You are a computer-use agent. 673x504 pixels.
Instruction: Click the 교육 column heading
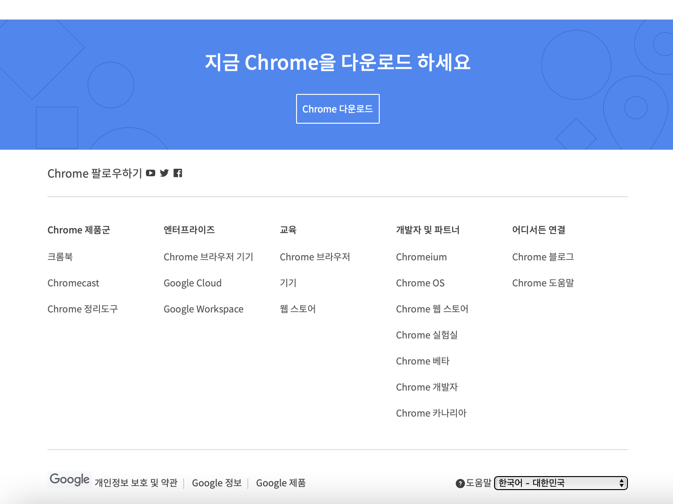tap(288, 230)
